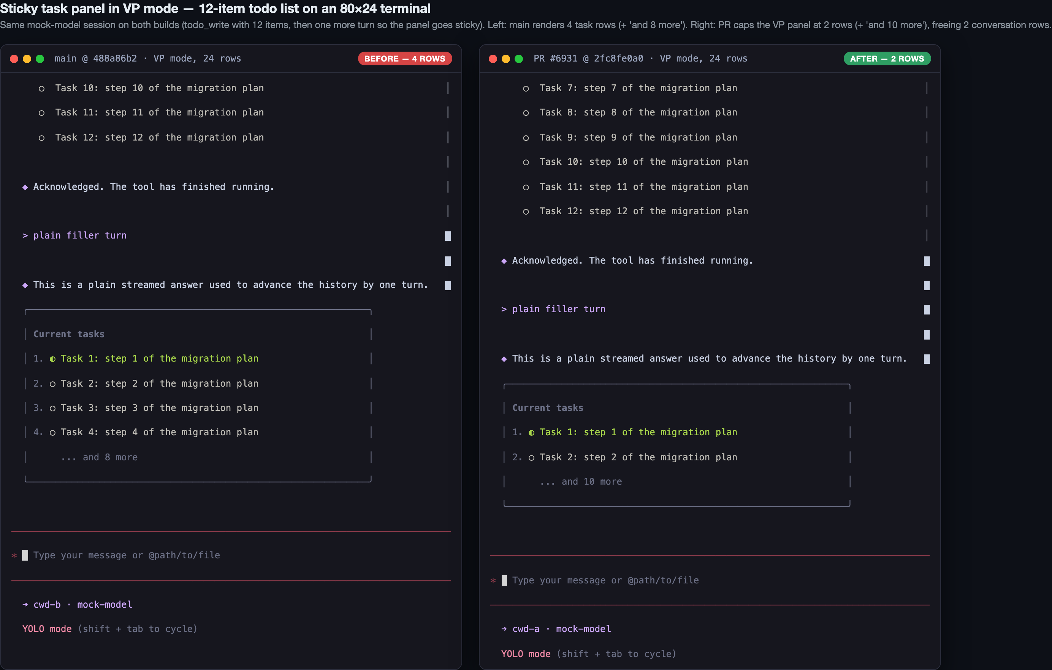Viewport: 1052px width, 670px height.
Task: Click the circle bullet of Task 12 in left terminal
Action: tap(41, 138)
